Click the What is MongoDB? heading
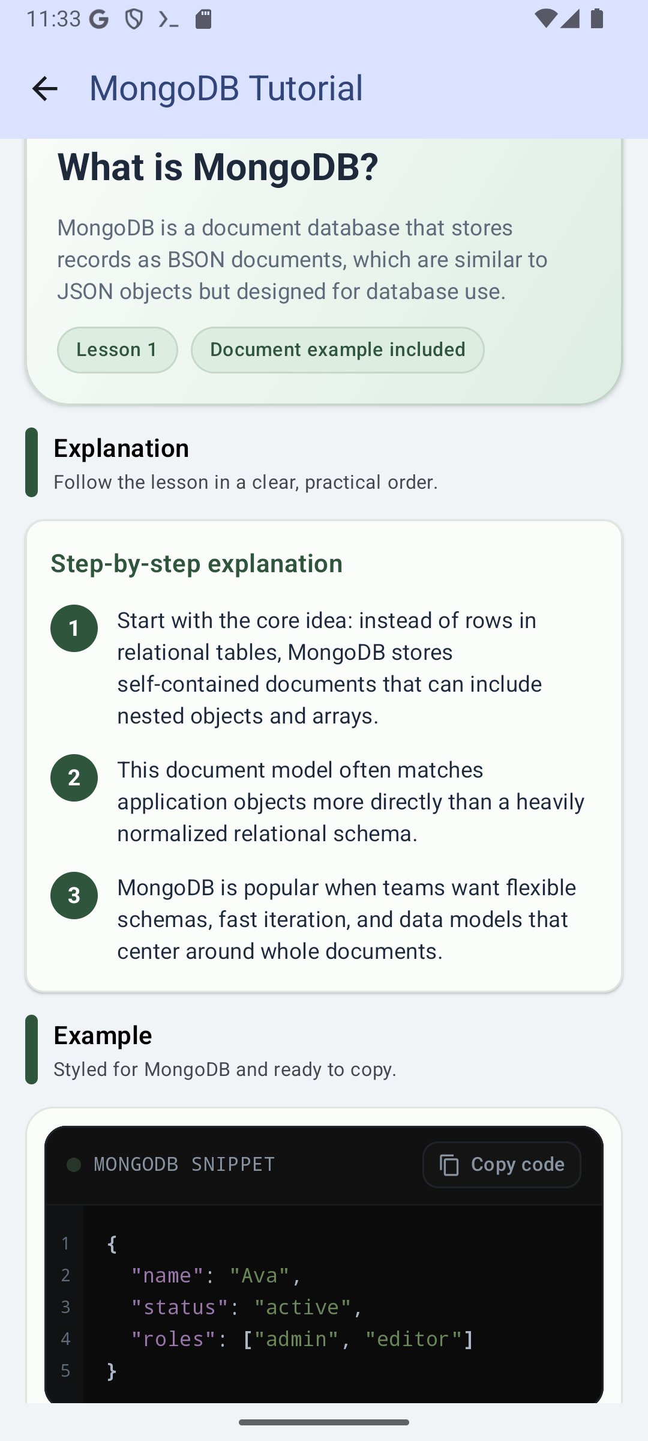This screenshot has height=1441, width=648. click(x=218, y=166)
